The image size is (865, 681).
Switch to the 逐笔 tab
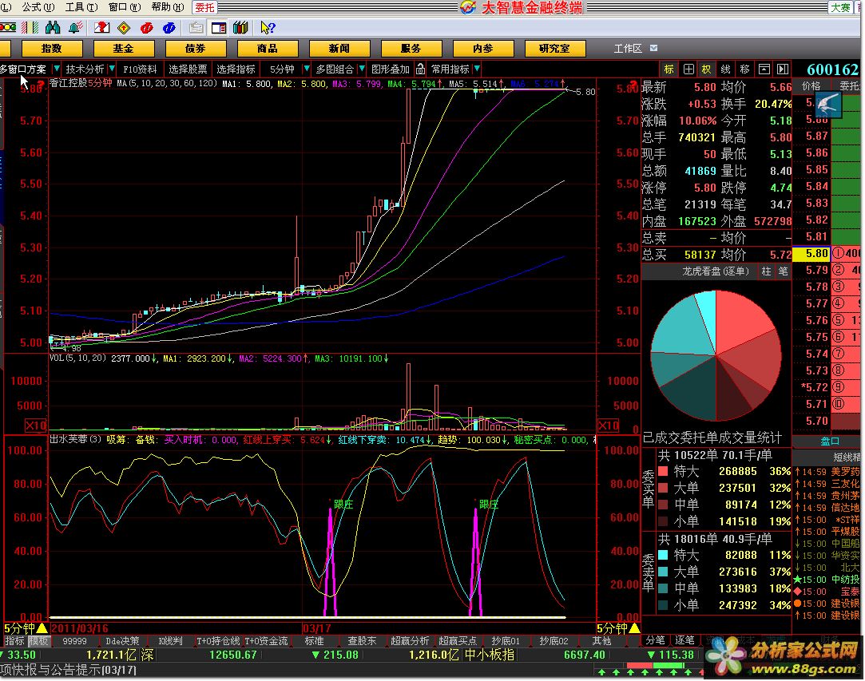684,640
